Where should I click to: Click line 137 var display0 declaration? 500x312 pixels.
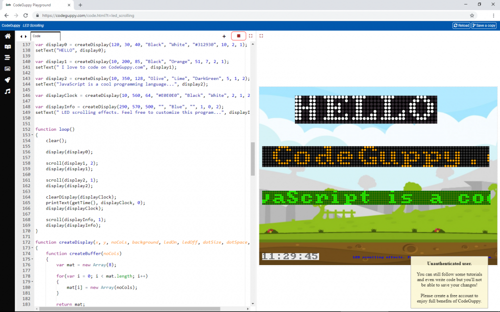[x=141, y=44]
